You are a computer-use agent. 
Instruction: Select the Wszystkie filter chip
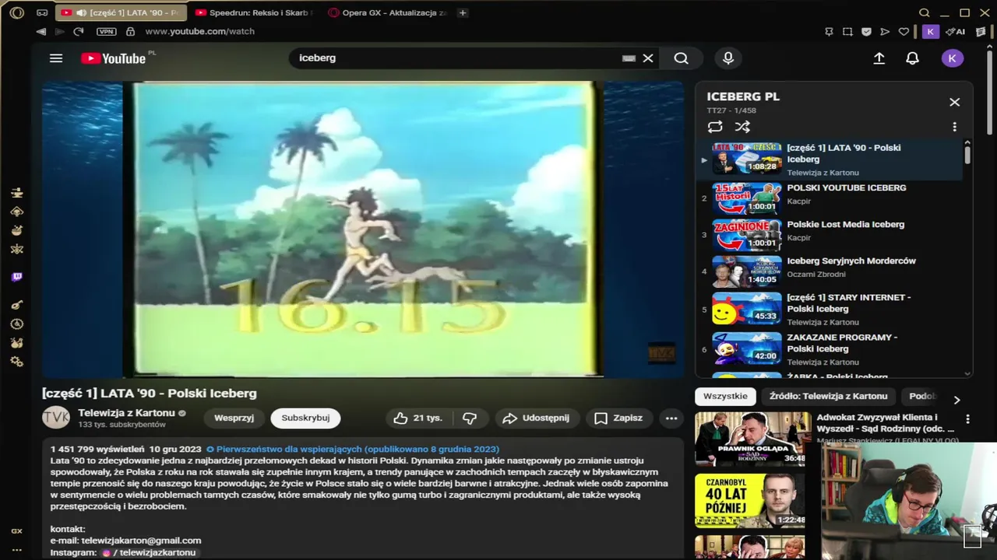pyautogui.click(x=725, y=397)
